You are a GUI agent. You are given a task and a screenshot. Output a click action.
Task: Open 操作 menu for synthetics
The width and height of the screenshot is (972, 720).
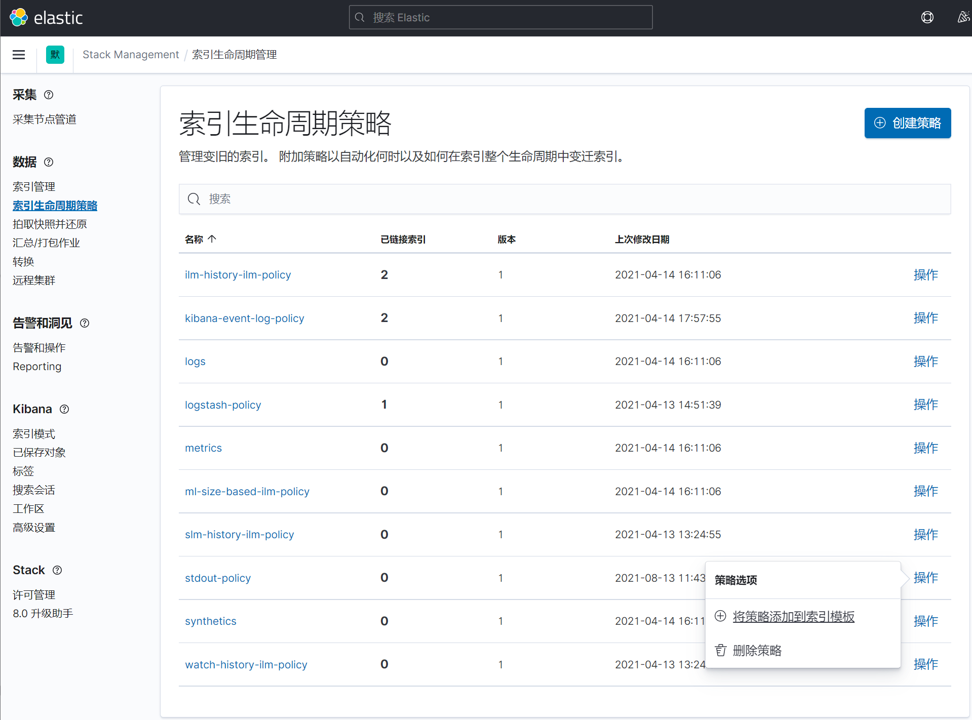click(926, 621)
